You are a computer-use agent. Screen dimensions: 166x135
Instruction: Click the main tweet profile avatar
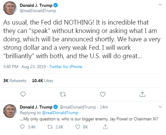pos(10,8)
